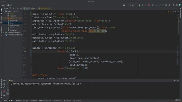This screenshot has width=182, height=102.
Task: Stop process with red square in Run panel
Action: point(4,91)
